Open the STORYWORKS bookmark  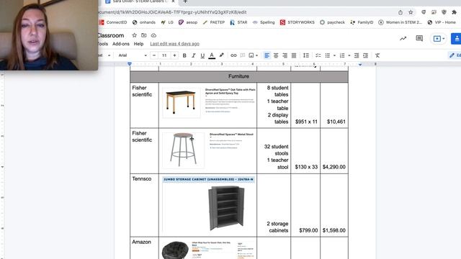(x=297, y=22)
